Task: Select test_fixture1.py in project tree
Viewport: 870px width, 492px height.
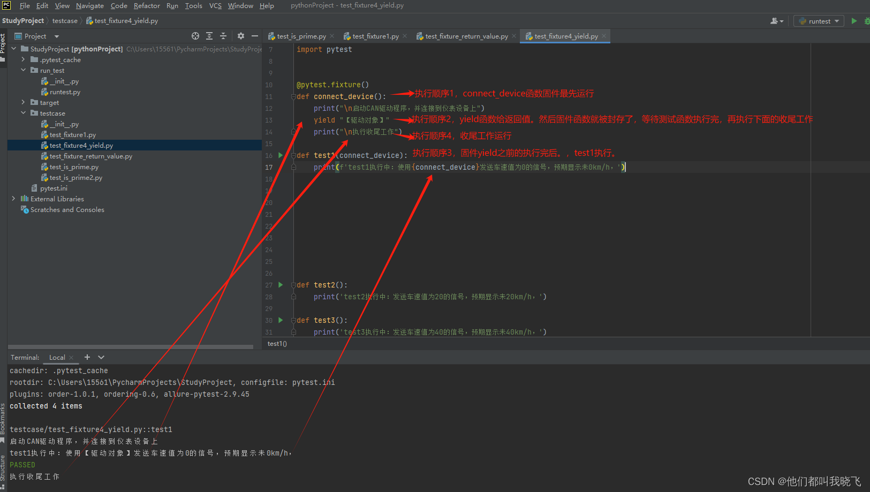Action: pyautogui.click(x=72, y=134)
